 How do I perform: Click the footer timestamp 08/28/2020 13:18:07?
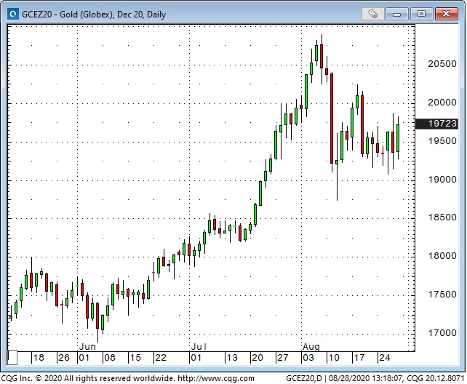(x=365, y=378)
